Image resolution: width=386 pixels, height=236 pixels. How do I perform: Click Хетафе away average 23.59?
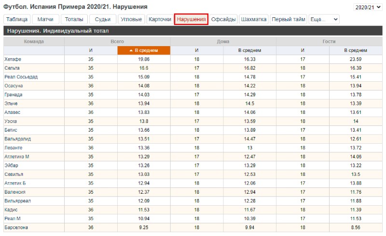[x=356, y=59]
